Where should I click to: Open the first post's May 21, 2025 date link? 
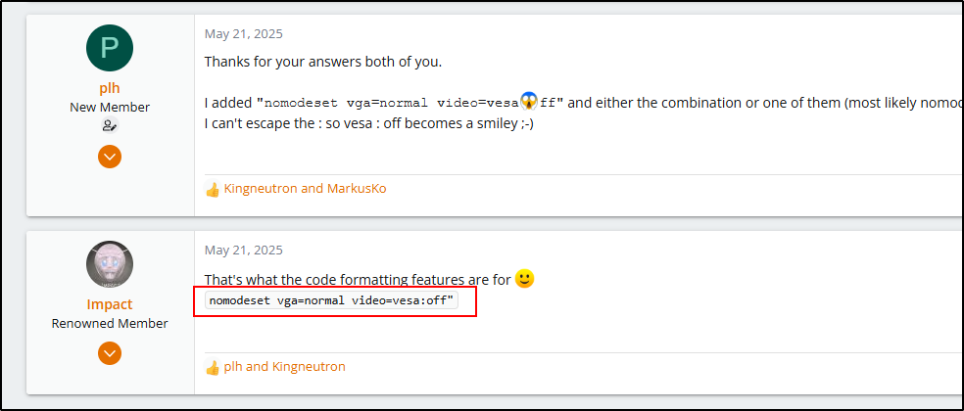click(243, 34)
